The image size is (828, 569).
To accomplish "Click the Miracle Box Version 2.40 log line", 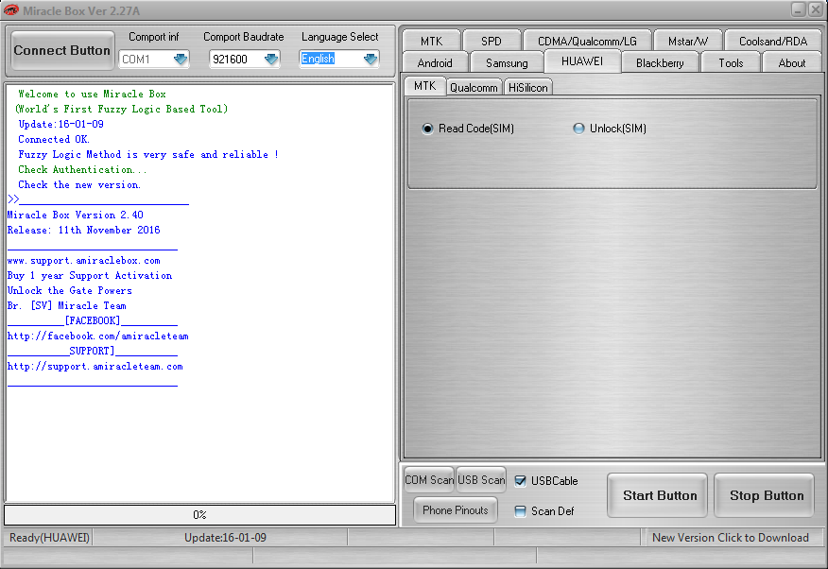I will coord(75,215).
